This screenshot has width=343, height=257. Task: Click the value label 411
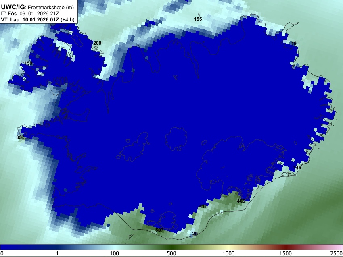(203, 206)
